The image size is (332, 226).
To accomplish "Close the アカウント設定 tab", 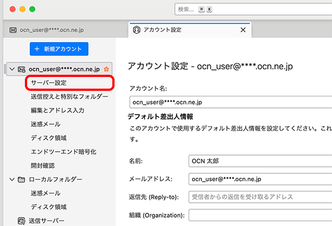I will pyautogui.click(x=242, y=30).
